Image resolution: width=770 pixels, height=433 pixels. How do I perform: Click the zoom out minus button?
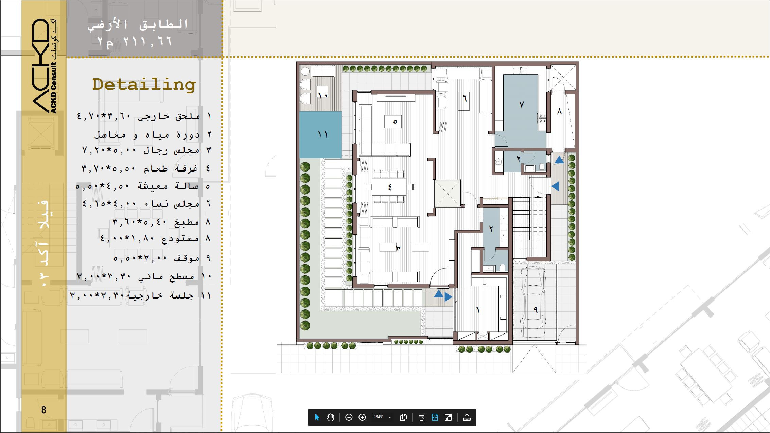[349, 417]
